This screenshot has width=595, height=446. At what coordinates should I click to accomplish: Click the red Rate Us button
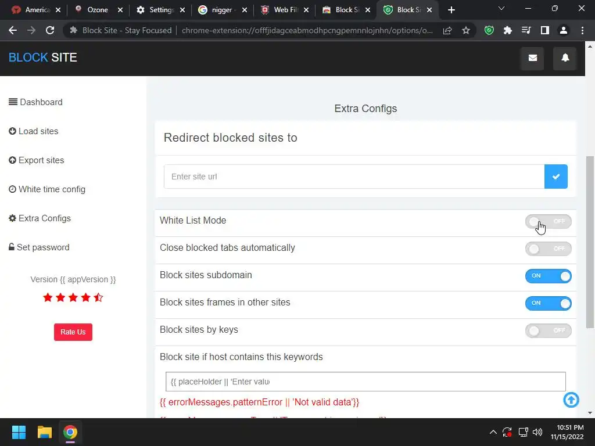(x=73, y=332)
